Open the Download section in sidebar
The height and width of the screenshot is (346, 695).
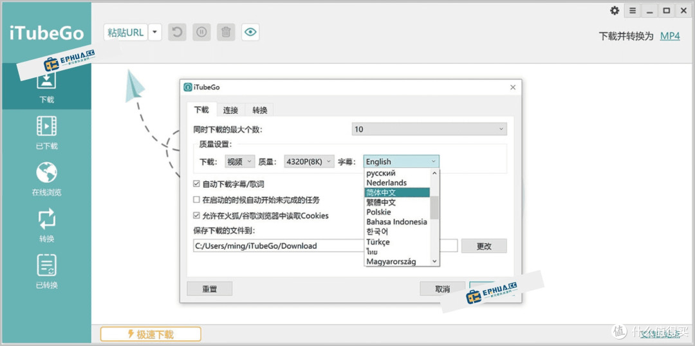[x=46, y=86]
